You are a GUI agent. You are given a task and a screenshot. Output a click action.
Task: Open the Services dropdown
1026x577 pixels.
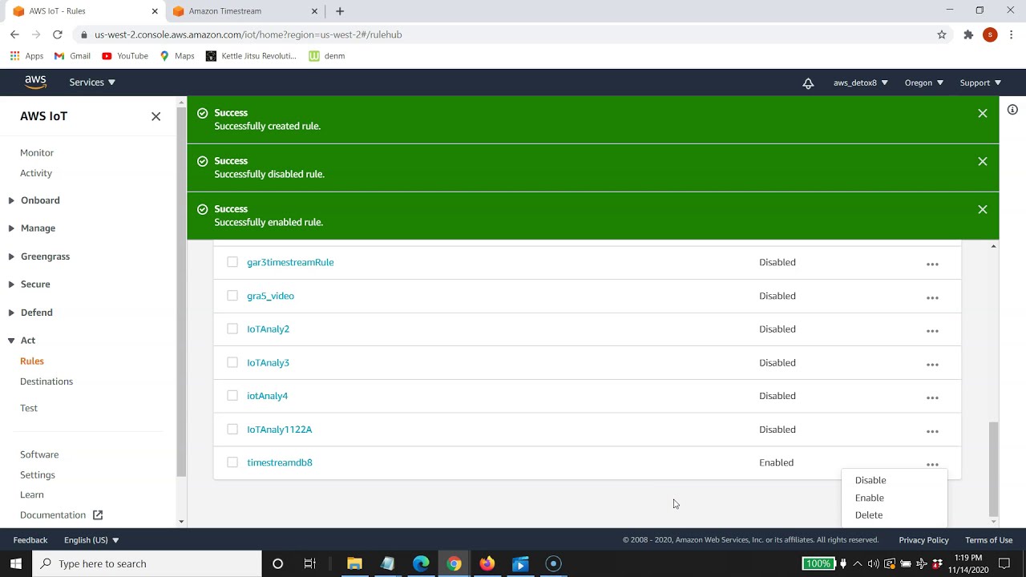point(92,83)
